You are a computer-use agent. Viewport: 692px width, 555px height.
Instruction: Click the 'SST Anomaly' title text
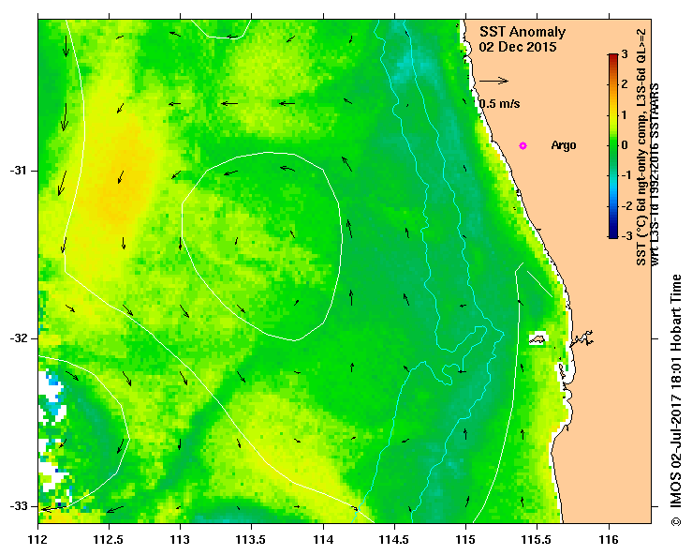tap(523, 32)
